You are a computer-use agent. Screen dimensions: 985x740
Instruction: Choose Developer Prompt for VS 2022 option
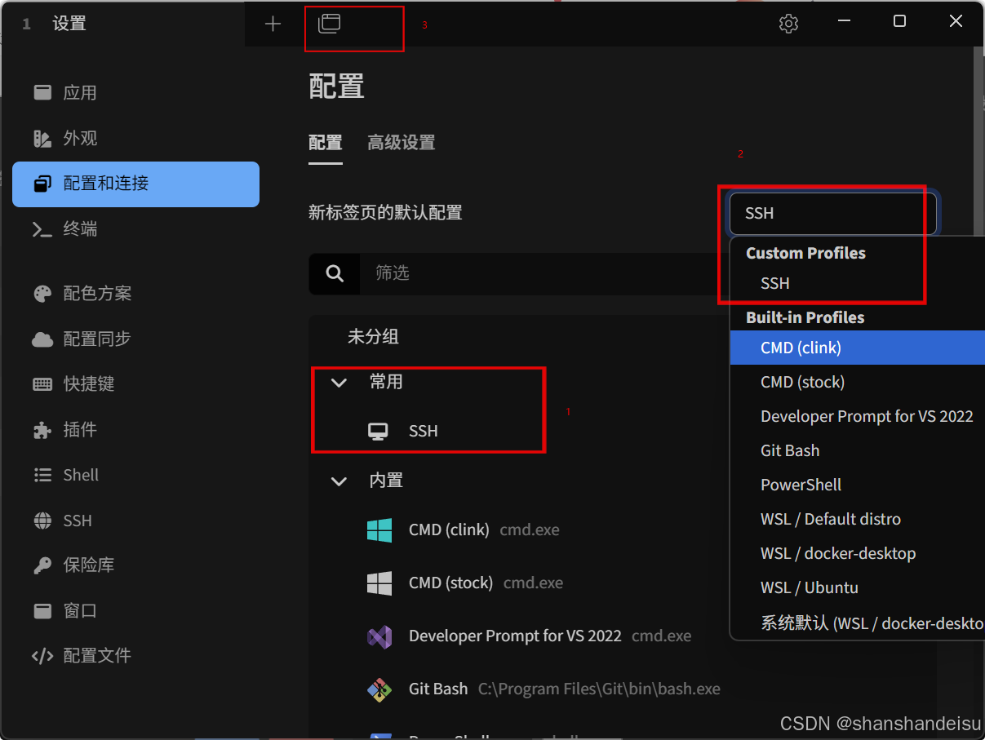pos(857,416)
